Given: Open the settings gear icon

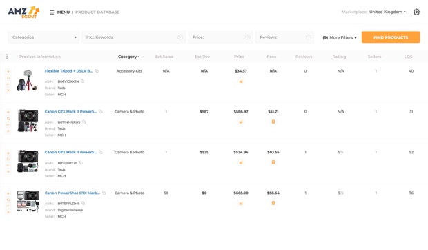Looking at the screenshot, I should coord(416,12).
